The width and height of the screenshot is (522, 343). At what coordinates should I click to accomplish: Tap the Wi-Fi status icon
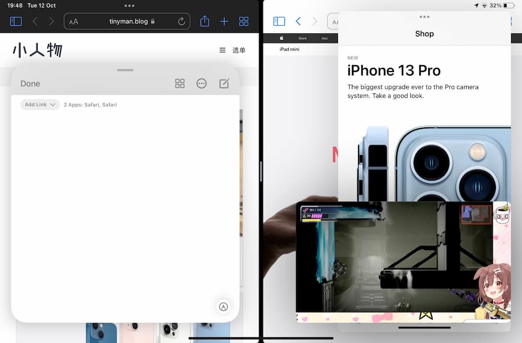(x=484, y=5)
